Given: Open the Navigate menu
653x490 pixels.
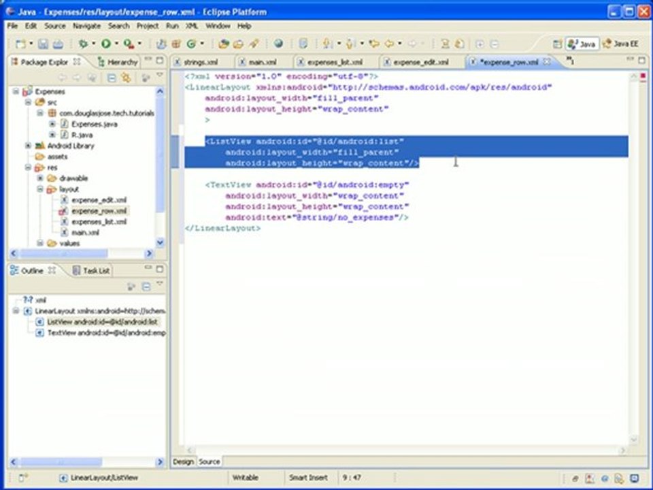Looking at the screenshot, I should (x=86, y=26).
